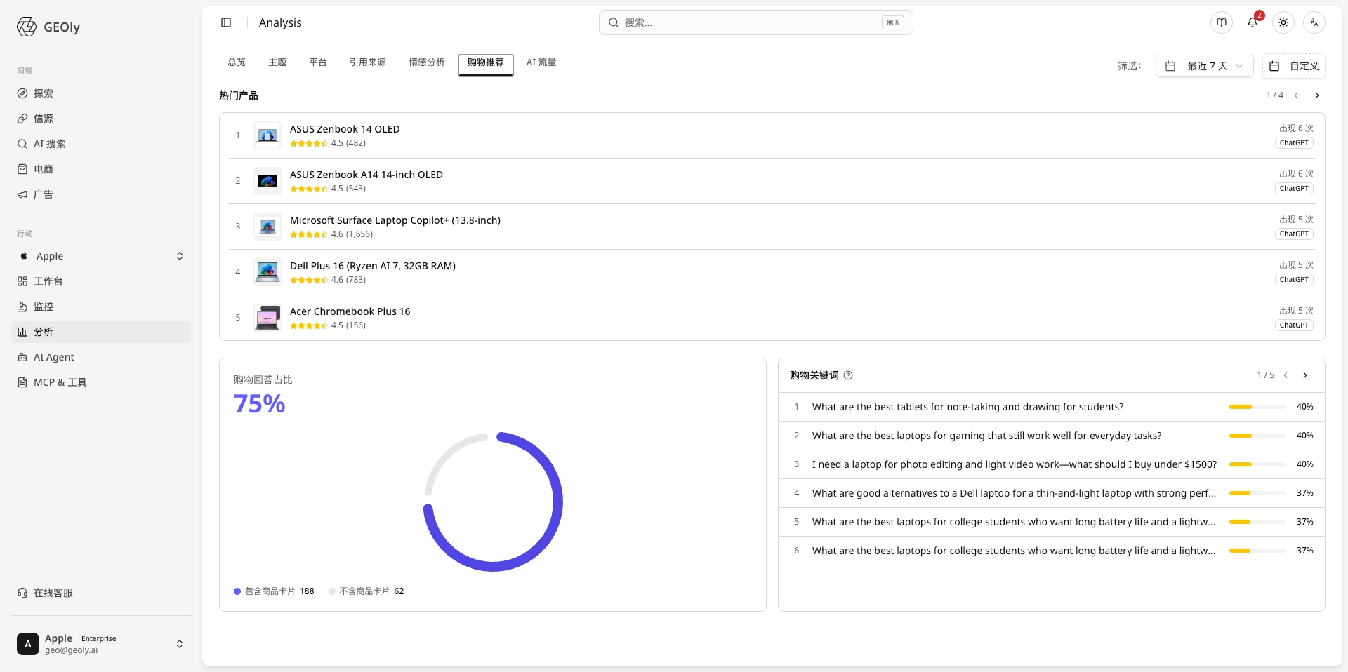1348x672 pixels.
Task: Toggle light/dark theme icon
Action: coord(1283,22)
